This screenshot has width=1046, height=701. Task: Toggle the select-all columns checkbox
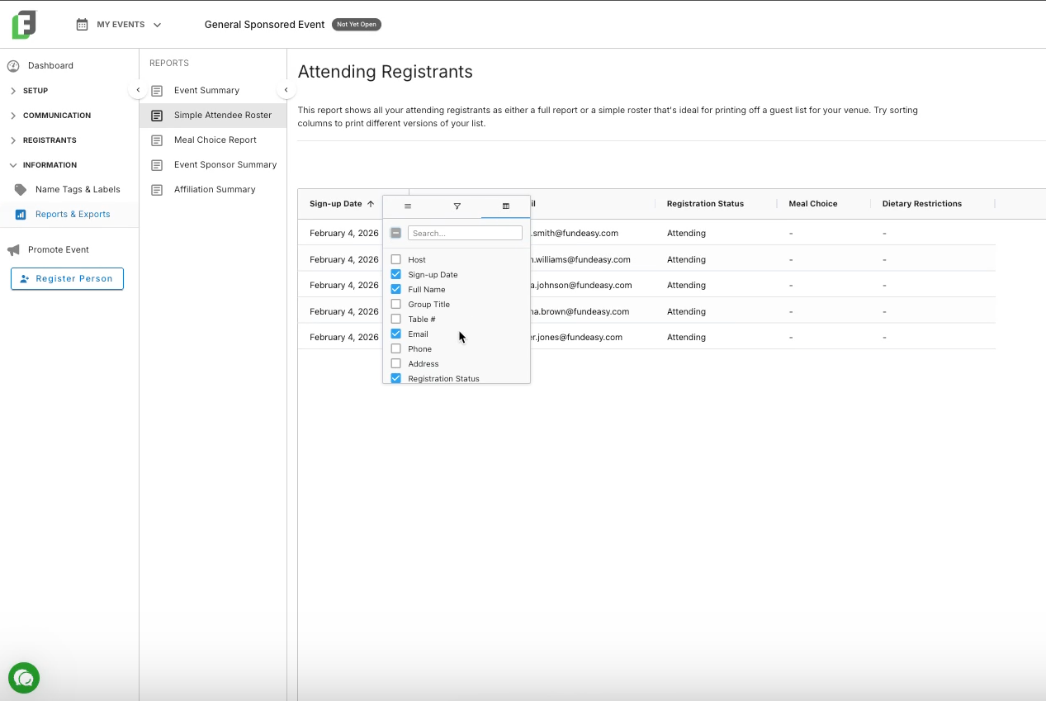(395, 233)
